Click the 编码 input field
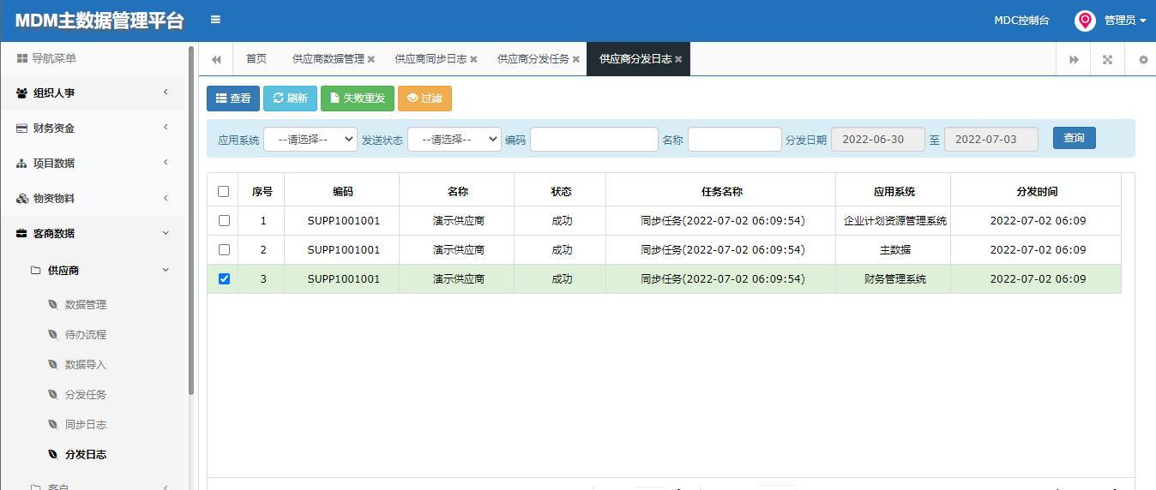This screenshot has height=490, width=1156. click(594, 139)
